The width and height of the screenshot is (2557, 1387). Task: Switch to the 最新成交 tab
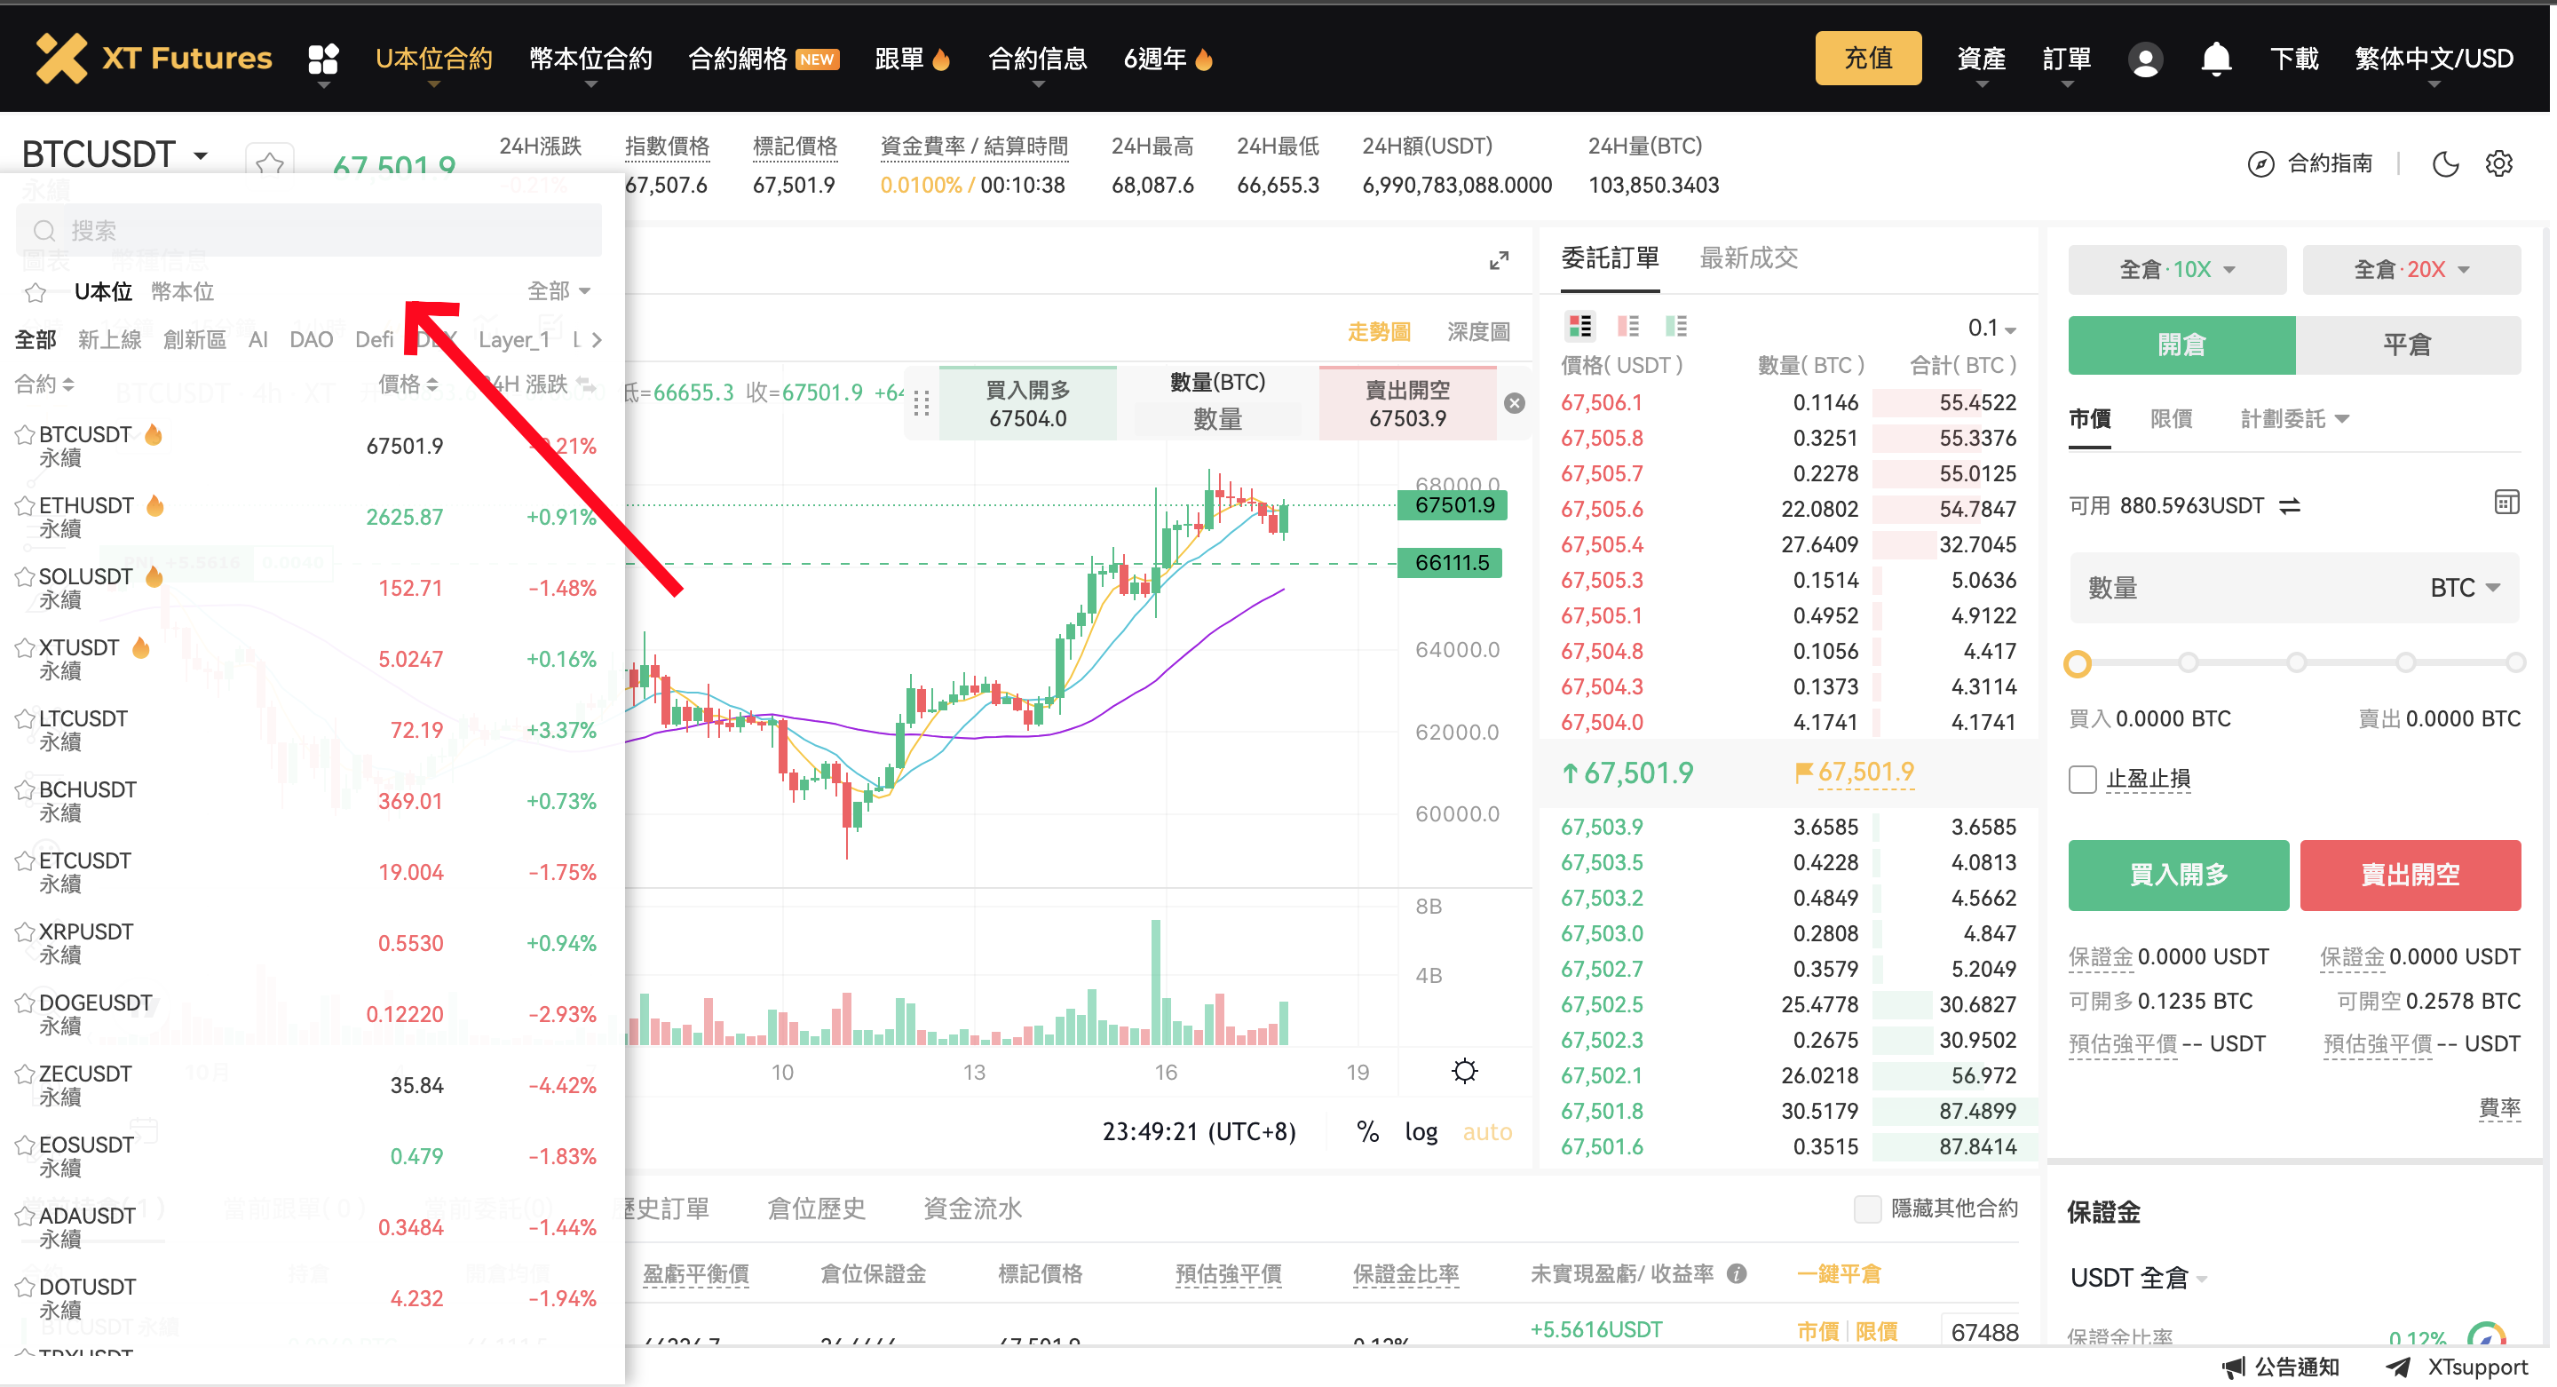pyautogui.click(x=1748, y=258)
